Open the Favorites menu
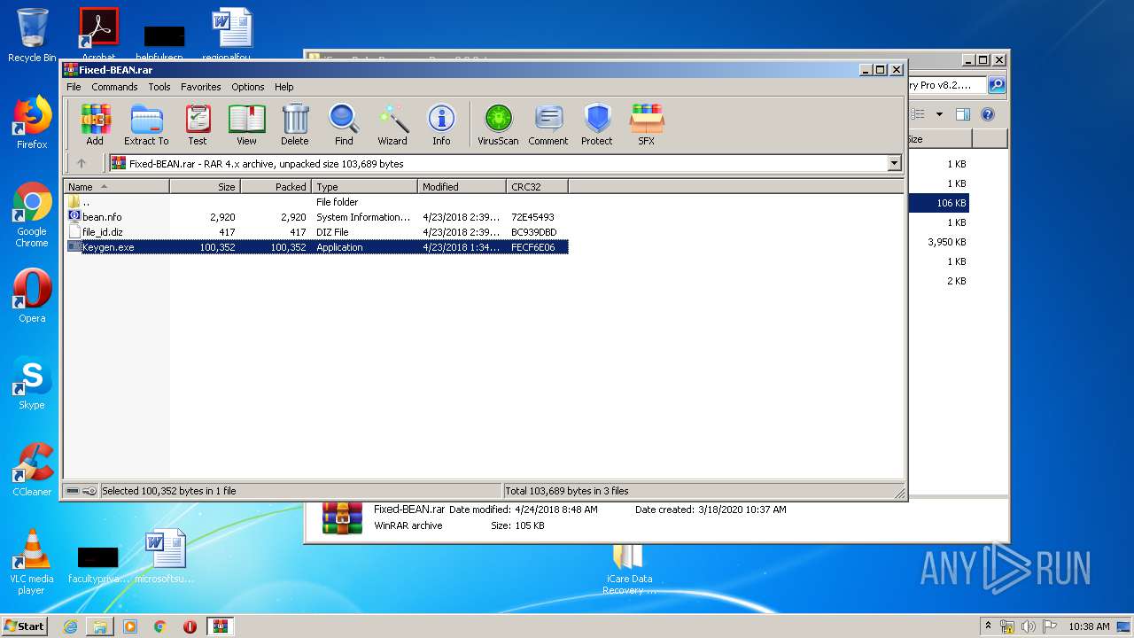 coord(201,87)
